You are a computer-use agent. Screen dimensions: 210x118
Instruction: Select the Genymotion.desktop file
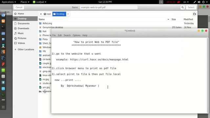click(x=53, y=27)
